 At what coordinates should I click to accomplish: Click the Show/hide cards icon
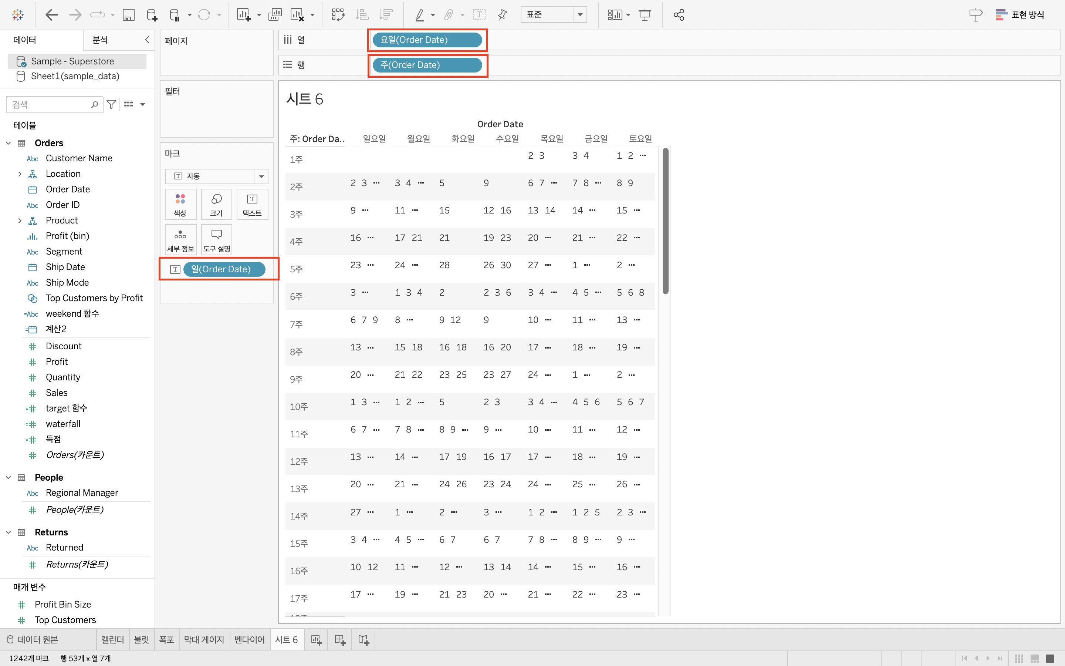click(x=614, y=15)
